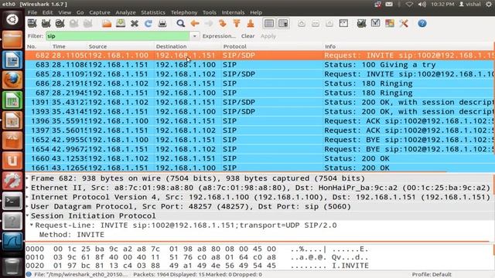Viewport: 495px width, 278px height.
Task: Toggle auto scroll in live capture button
Action: tap(283, 23)
